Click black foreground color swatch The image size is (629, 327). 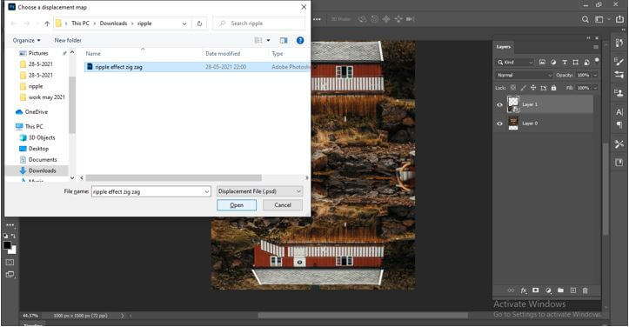coord(7,244)
